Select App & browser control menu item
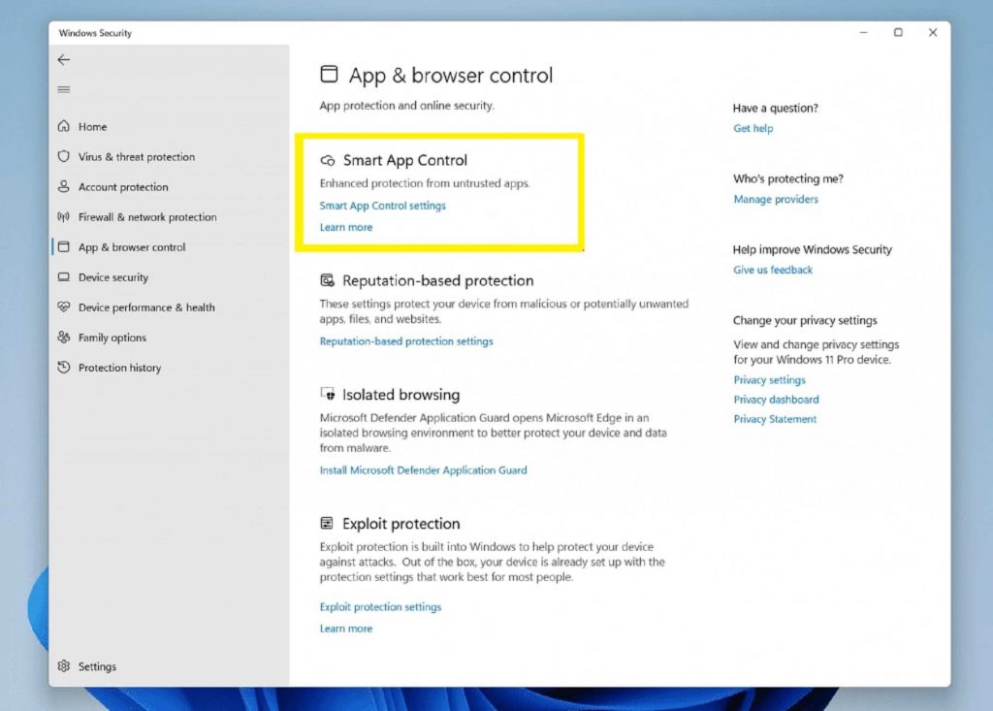993x711 pixels. point(131,247)
